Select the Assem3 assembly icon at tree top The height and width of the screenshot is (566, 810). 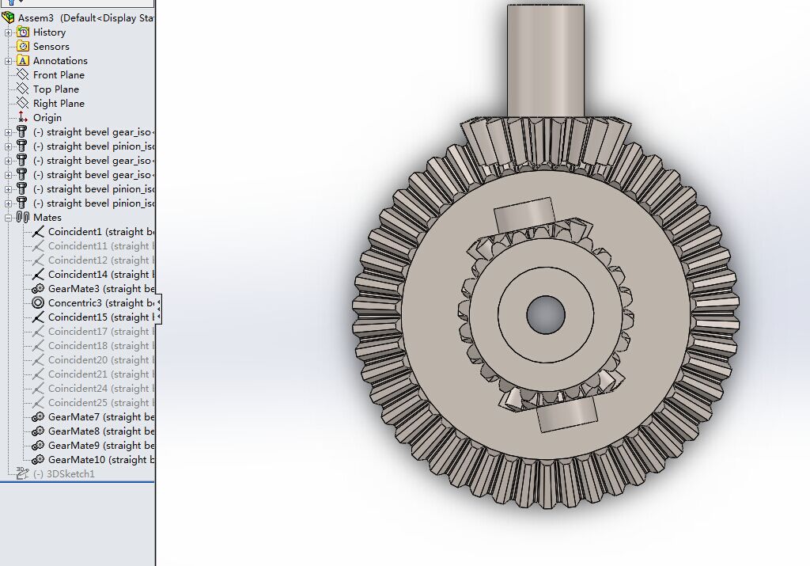(x=8, y=17)
